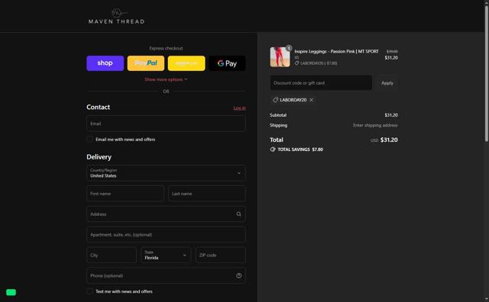Click the 'Enter shipping address' text

click(375, 125)
